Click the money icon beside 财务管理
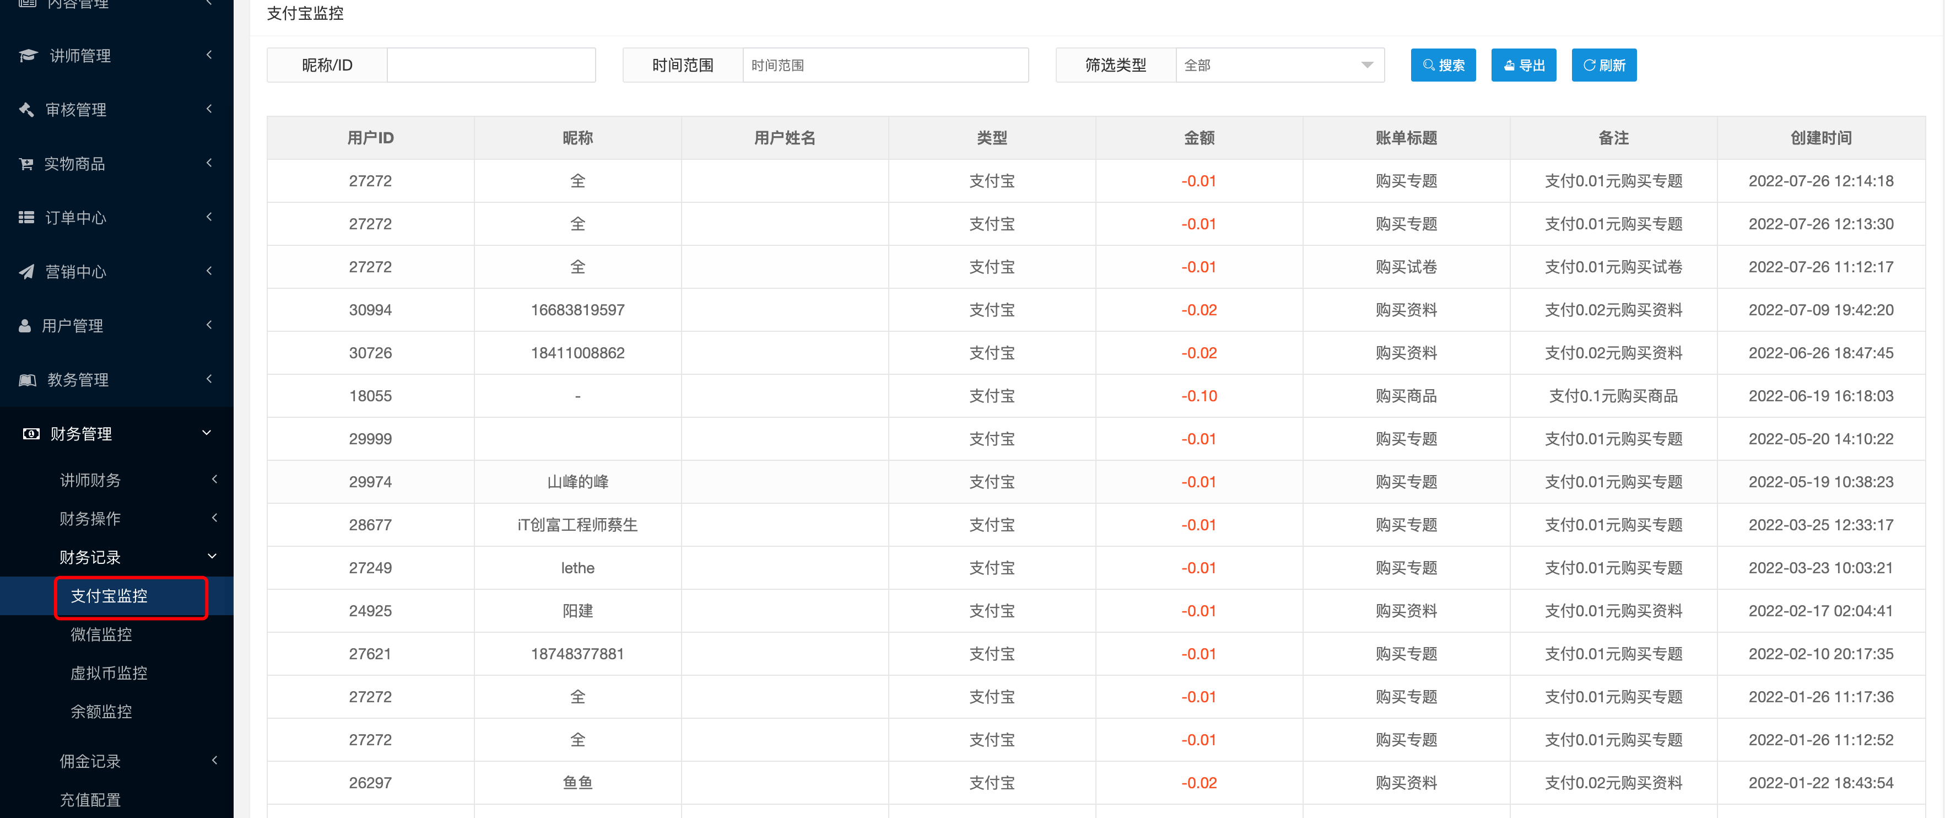 31,434
